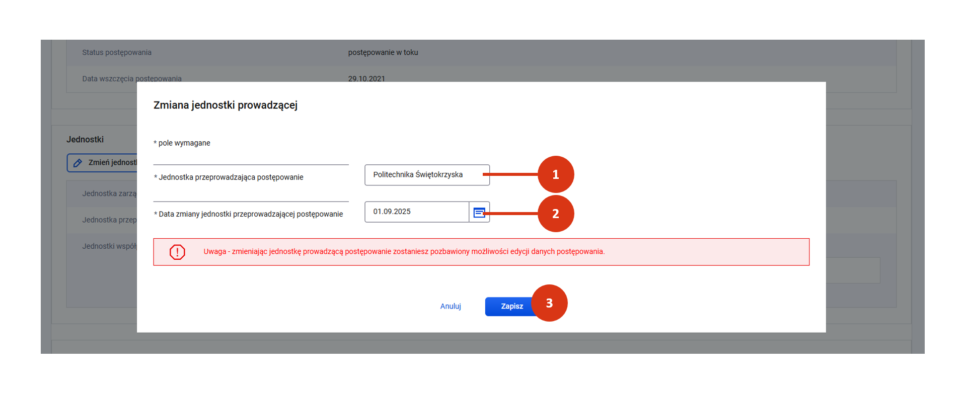Click the Jednostki współ row in background

pos(109,246)
